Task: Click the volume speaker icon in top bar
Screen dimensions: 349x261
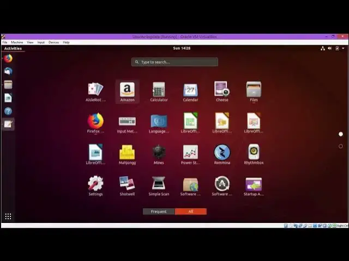Action: coord(329,48)
